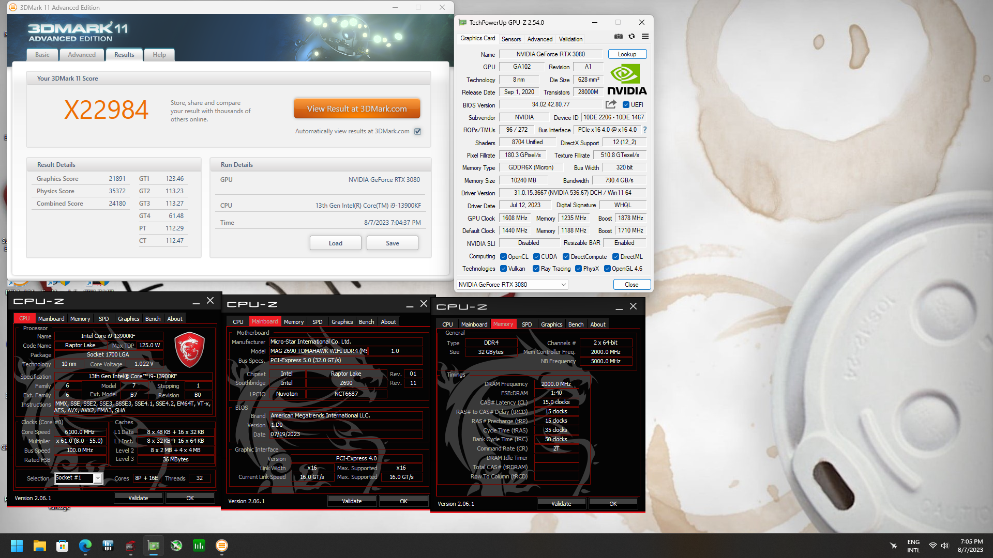Open Graphics tab in CPU-Z Mainboard window
This screenshot has height=558, width=993.
point(342,322)
